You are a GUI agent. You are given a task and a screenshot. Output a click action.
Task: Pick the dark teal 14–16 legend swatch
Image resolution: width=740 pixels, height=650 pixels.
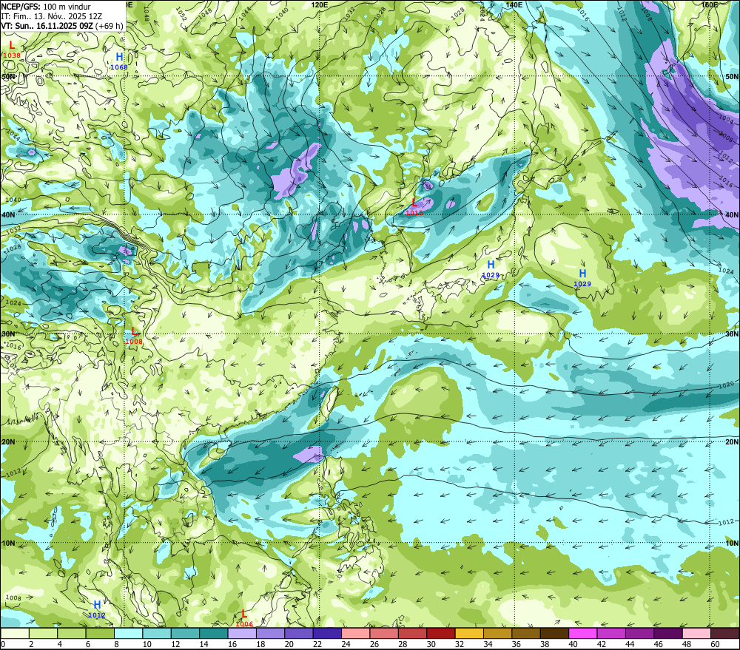(x=214, y=634)
